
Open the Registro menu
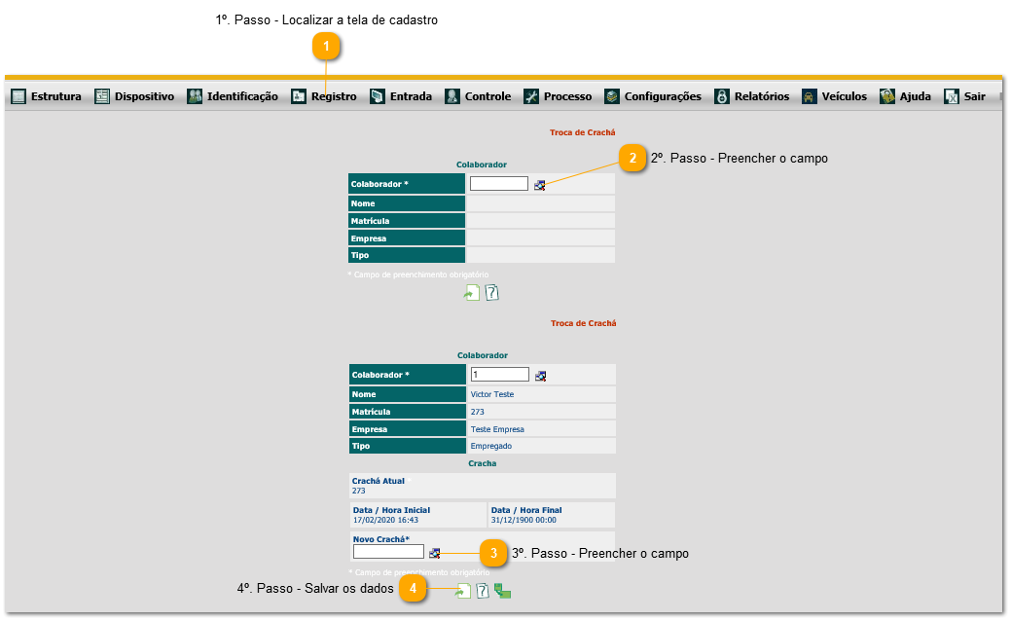point(324,96)
